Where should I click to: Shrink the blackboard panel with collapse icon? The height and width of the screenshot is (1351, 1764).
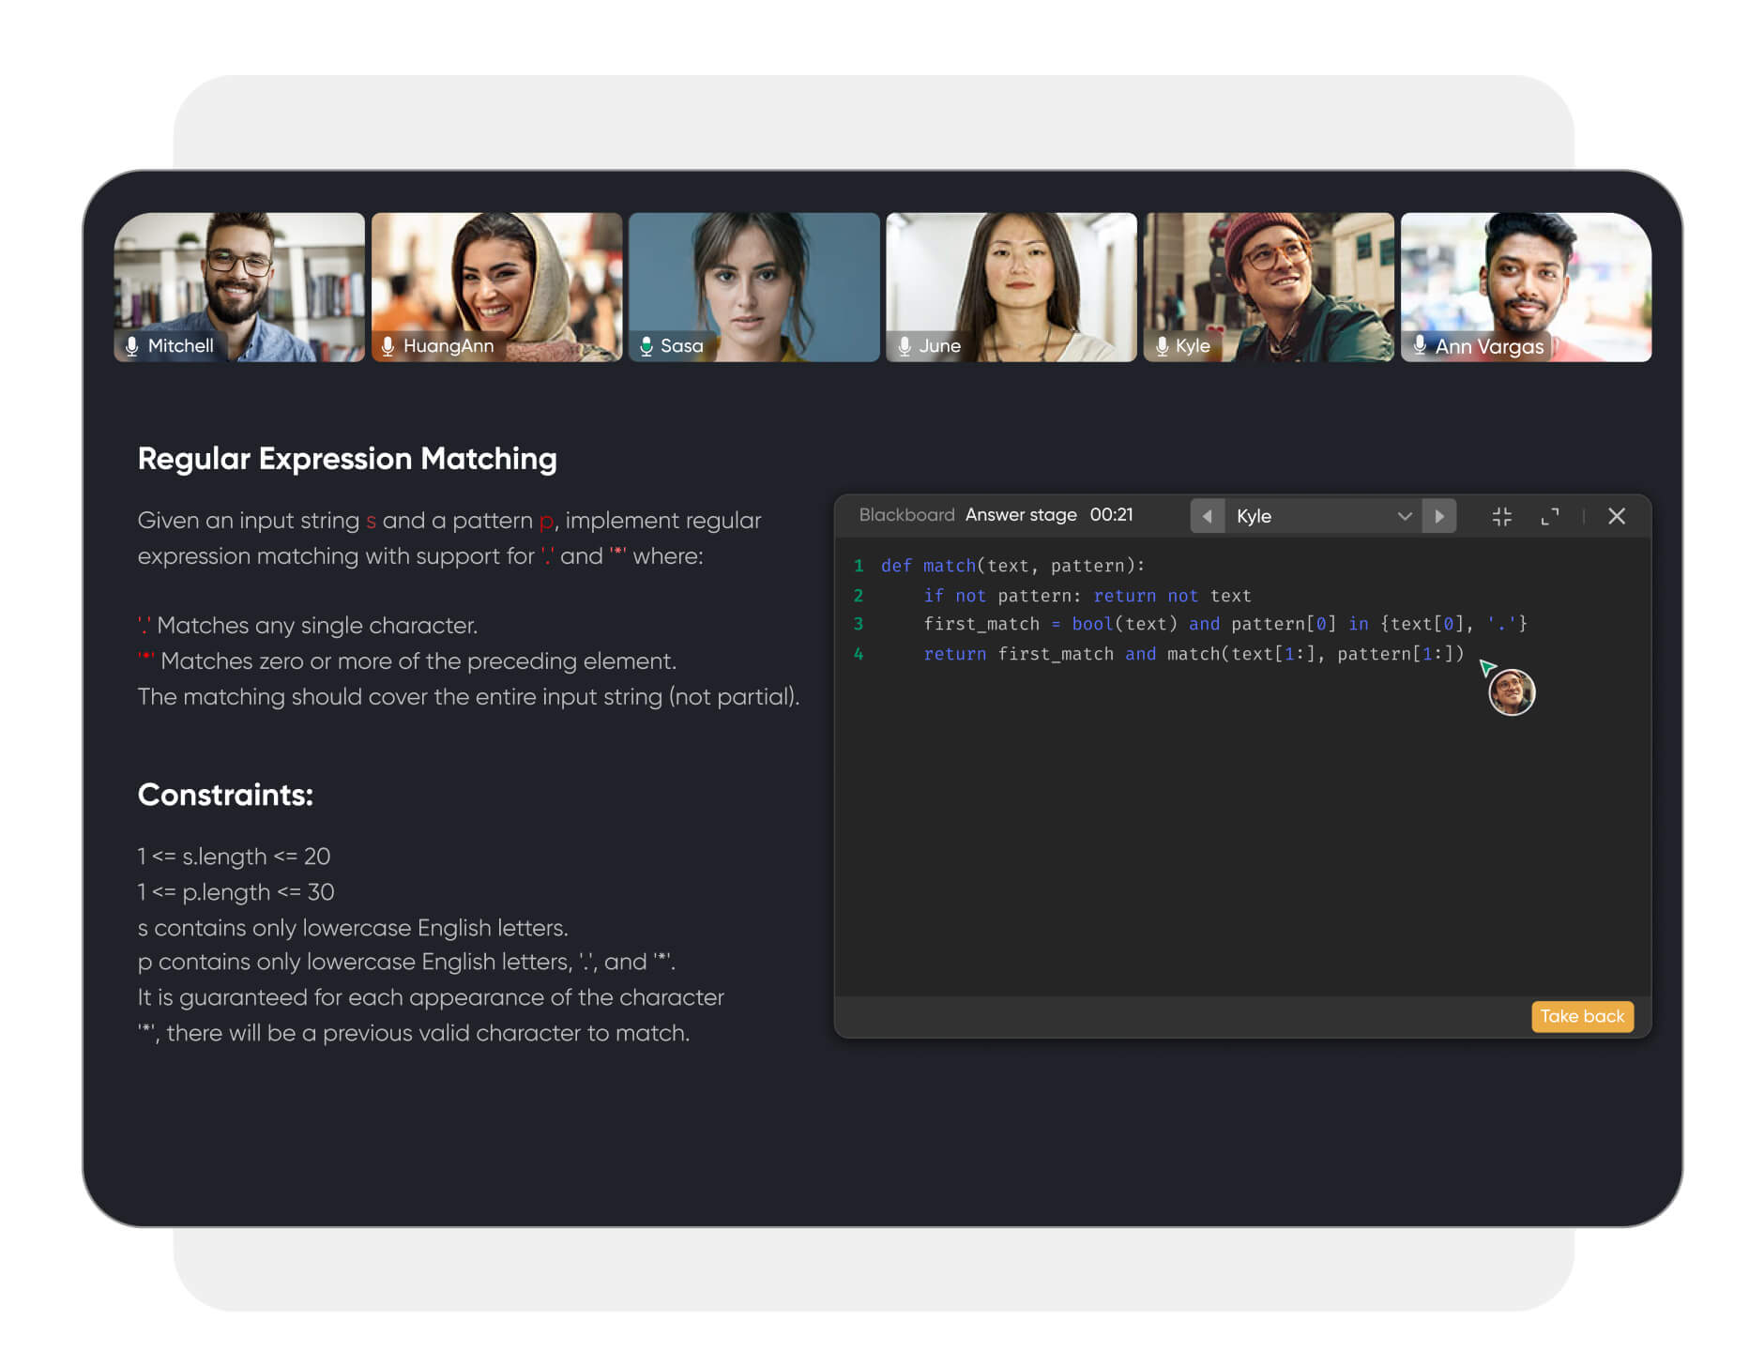click(x=1501, y=516)
